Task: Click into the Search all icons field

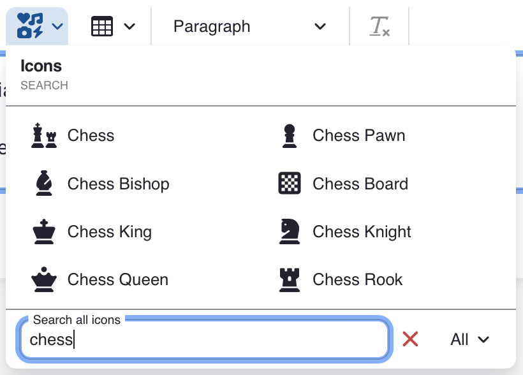Action: click(204, 339)
